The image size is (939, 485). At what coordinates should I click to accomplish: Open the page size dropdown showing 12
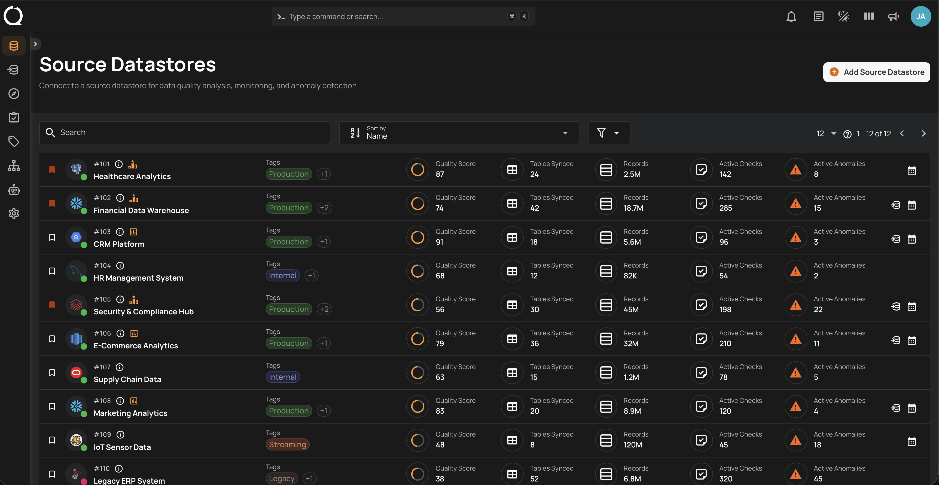click(825, 133)
